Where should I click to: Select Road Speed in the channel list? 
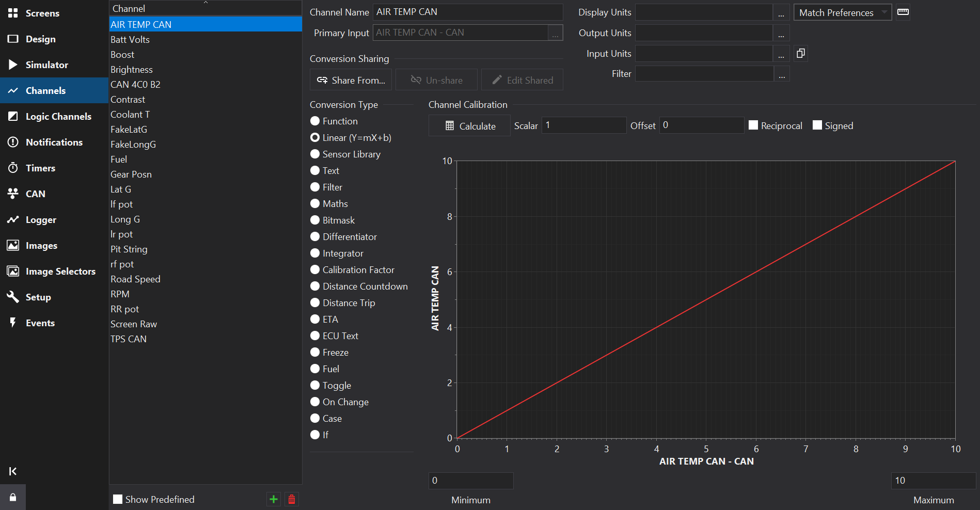point(135,279)
